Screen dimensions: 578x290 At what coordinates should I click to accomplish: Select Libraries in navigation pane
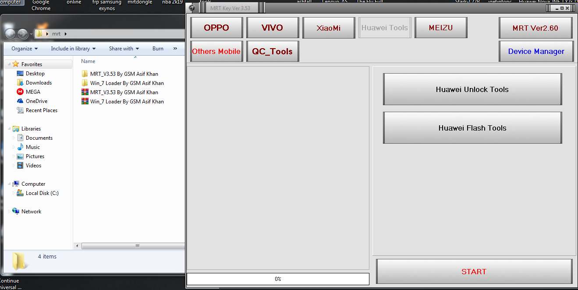31,129
